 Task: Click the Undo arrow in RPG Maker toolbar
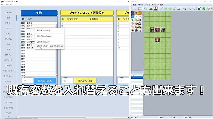[145, 8]
